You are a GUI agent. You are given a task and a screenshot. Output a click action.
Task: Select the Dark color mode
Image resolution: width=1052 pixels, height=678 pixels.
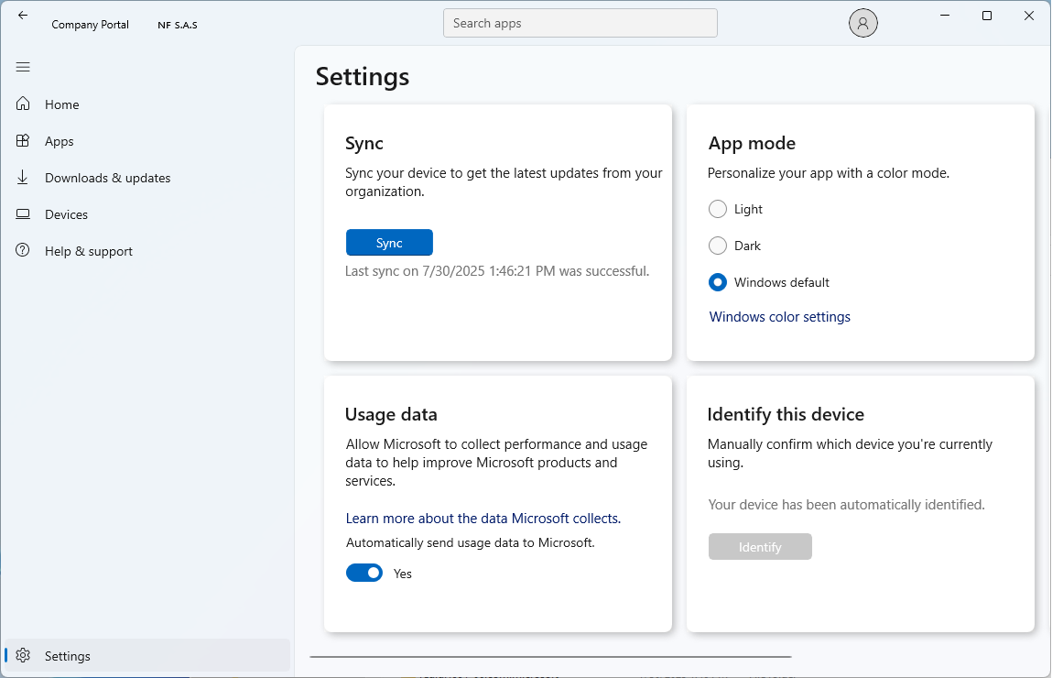click(717, 246)
